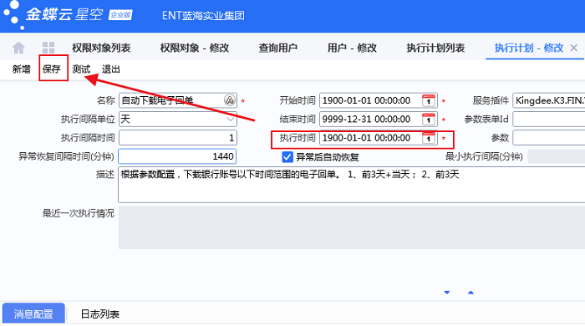Open the 日志列表 bottom tab

point(100,314)
